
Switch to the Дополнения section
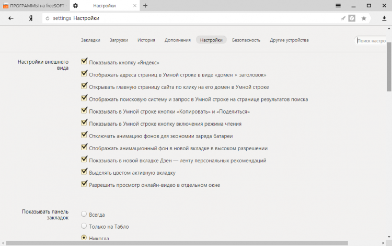tap(177, 40)
